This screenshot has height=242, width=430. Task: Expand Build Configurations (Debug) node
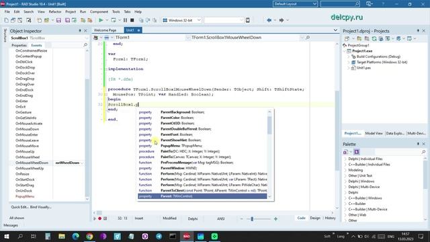click(349, 56)
